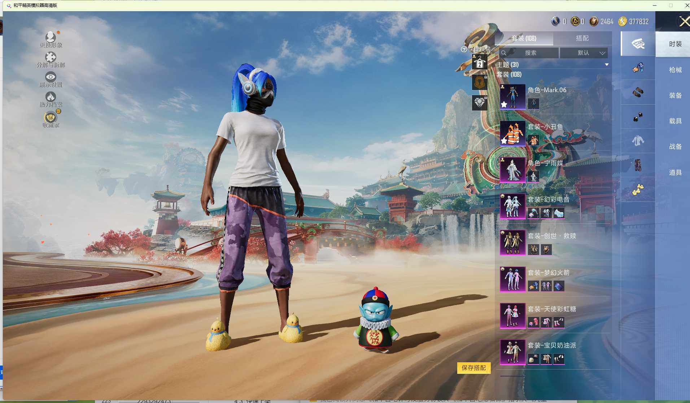The width and height of the screenshot is (690, 403).
Task: Open the 载具 vehicles menu tab
Action: (675, 121)
